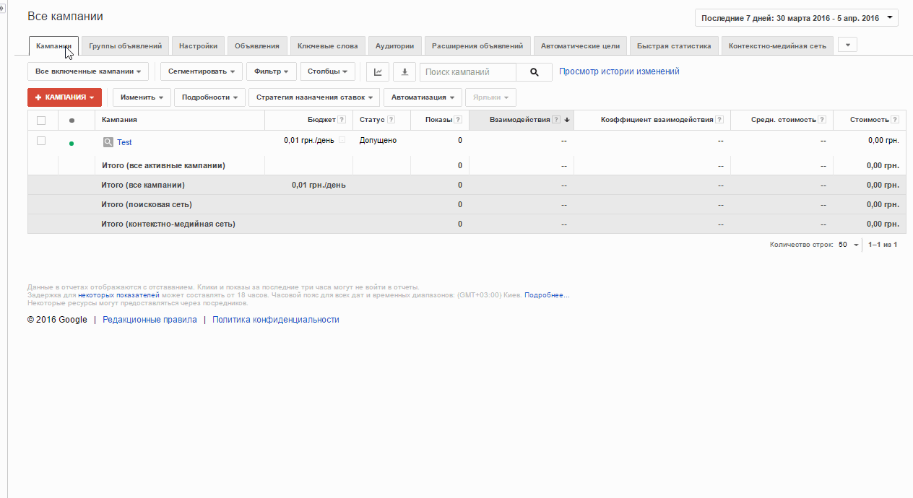Toggle the select-all campaigns checkbox
The height and width of the screenshot is (498, 913).
click(x=41, y=121)
